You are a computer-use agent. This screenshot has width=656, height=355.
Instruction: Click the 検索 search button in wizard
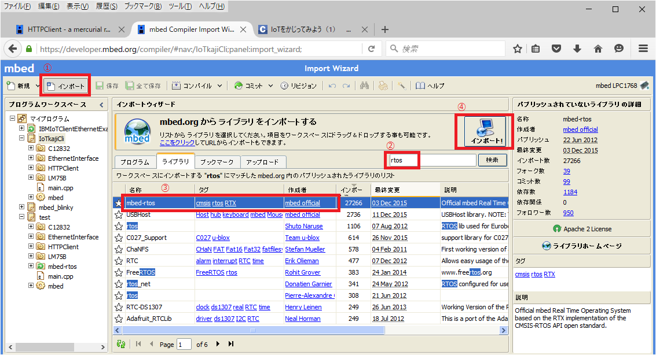tap(492, 160)
